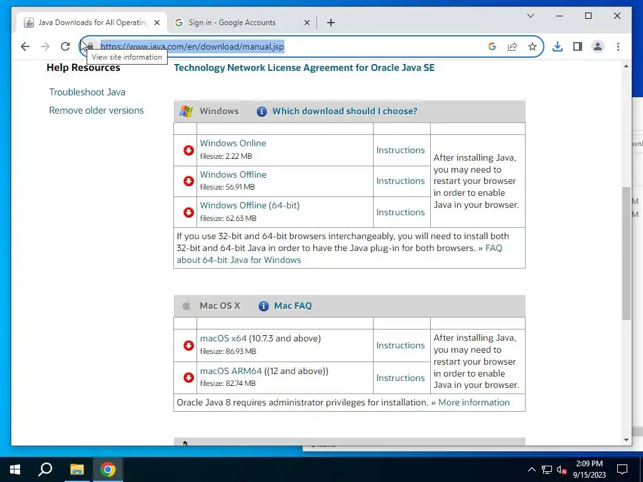The image size is (643, 482).
Task: Click scrollbar down arrow
Action: (x=626, y=440)
